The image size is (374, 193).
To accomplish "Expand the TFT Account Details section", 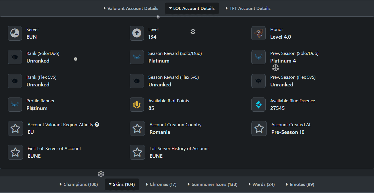I will (x=248, y=8).
